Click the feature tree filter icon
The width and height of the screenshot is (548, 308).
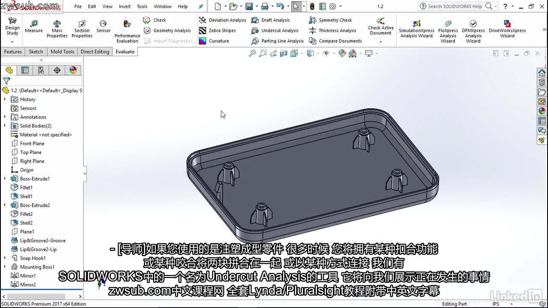6,80
